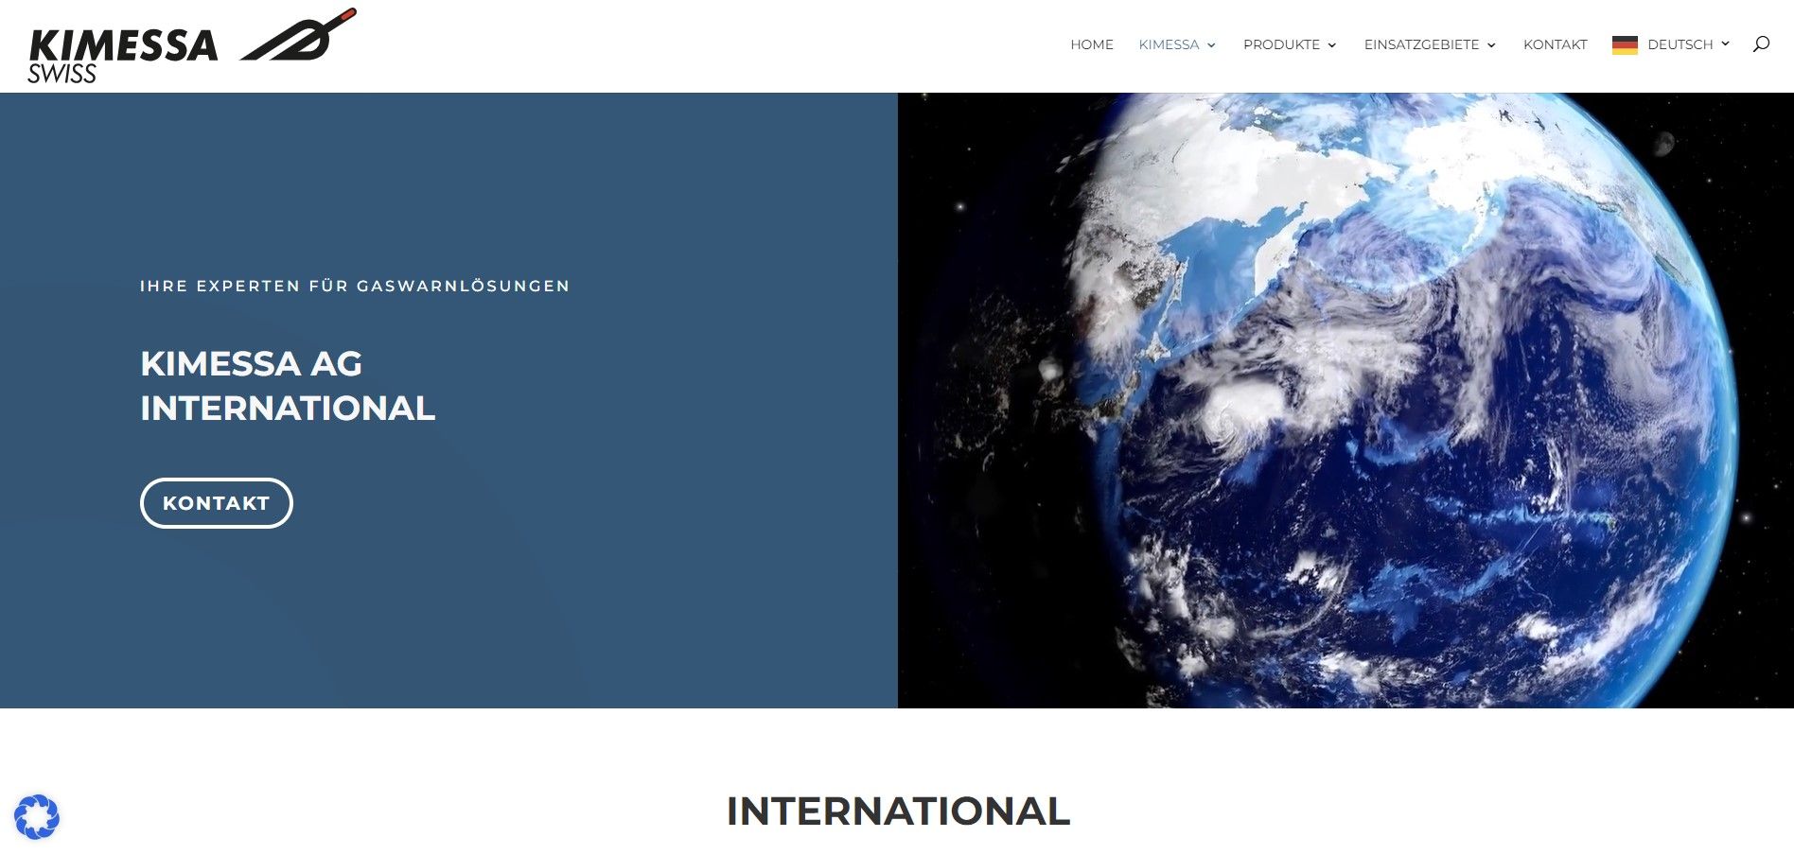Viewport: 1794px width, 855px height.
Task: Open the cookie settings badge icon
Action: [37, 816]
